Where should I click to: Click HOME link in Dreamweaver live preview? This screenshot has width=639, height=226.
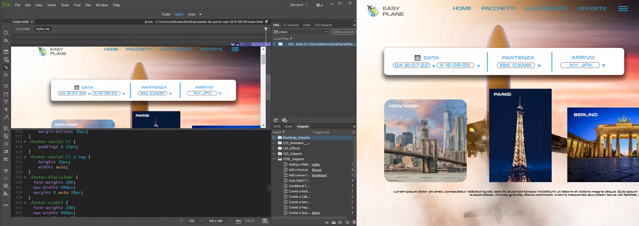point(111,49)
